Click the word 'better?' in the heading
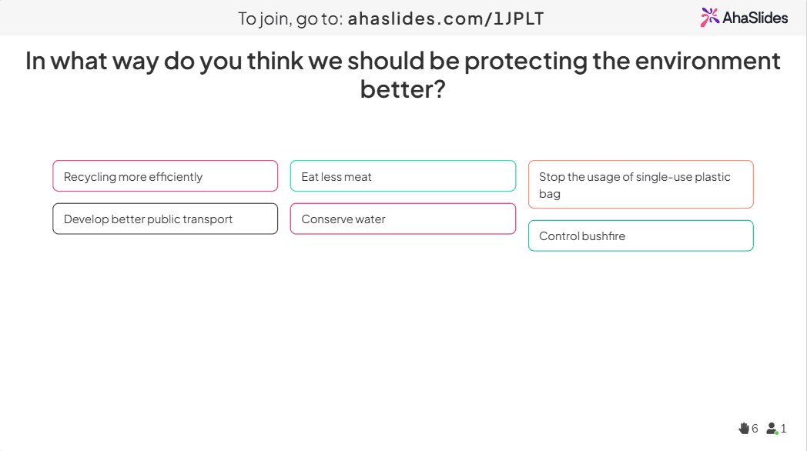 [403, 89]
